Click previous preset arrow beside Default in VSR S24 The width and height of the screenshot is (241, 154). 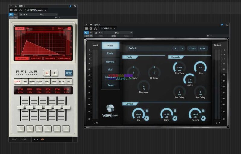(x=176, y=48)
